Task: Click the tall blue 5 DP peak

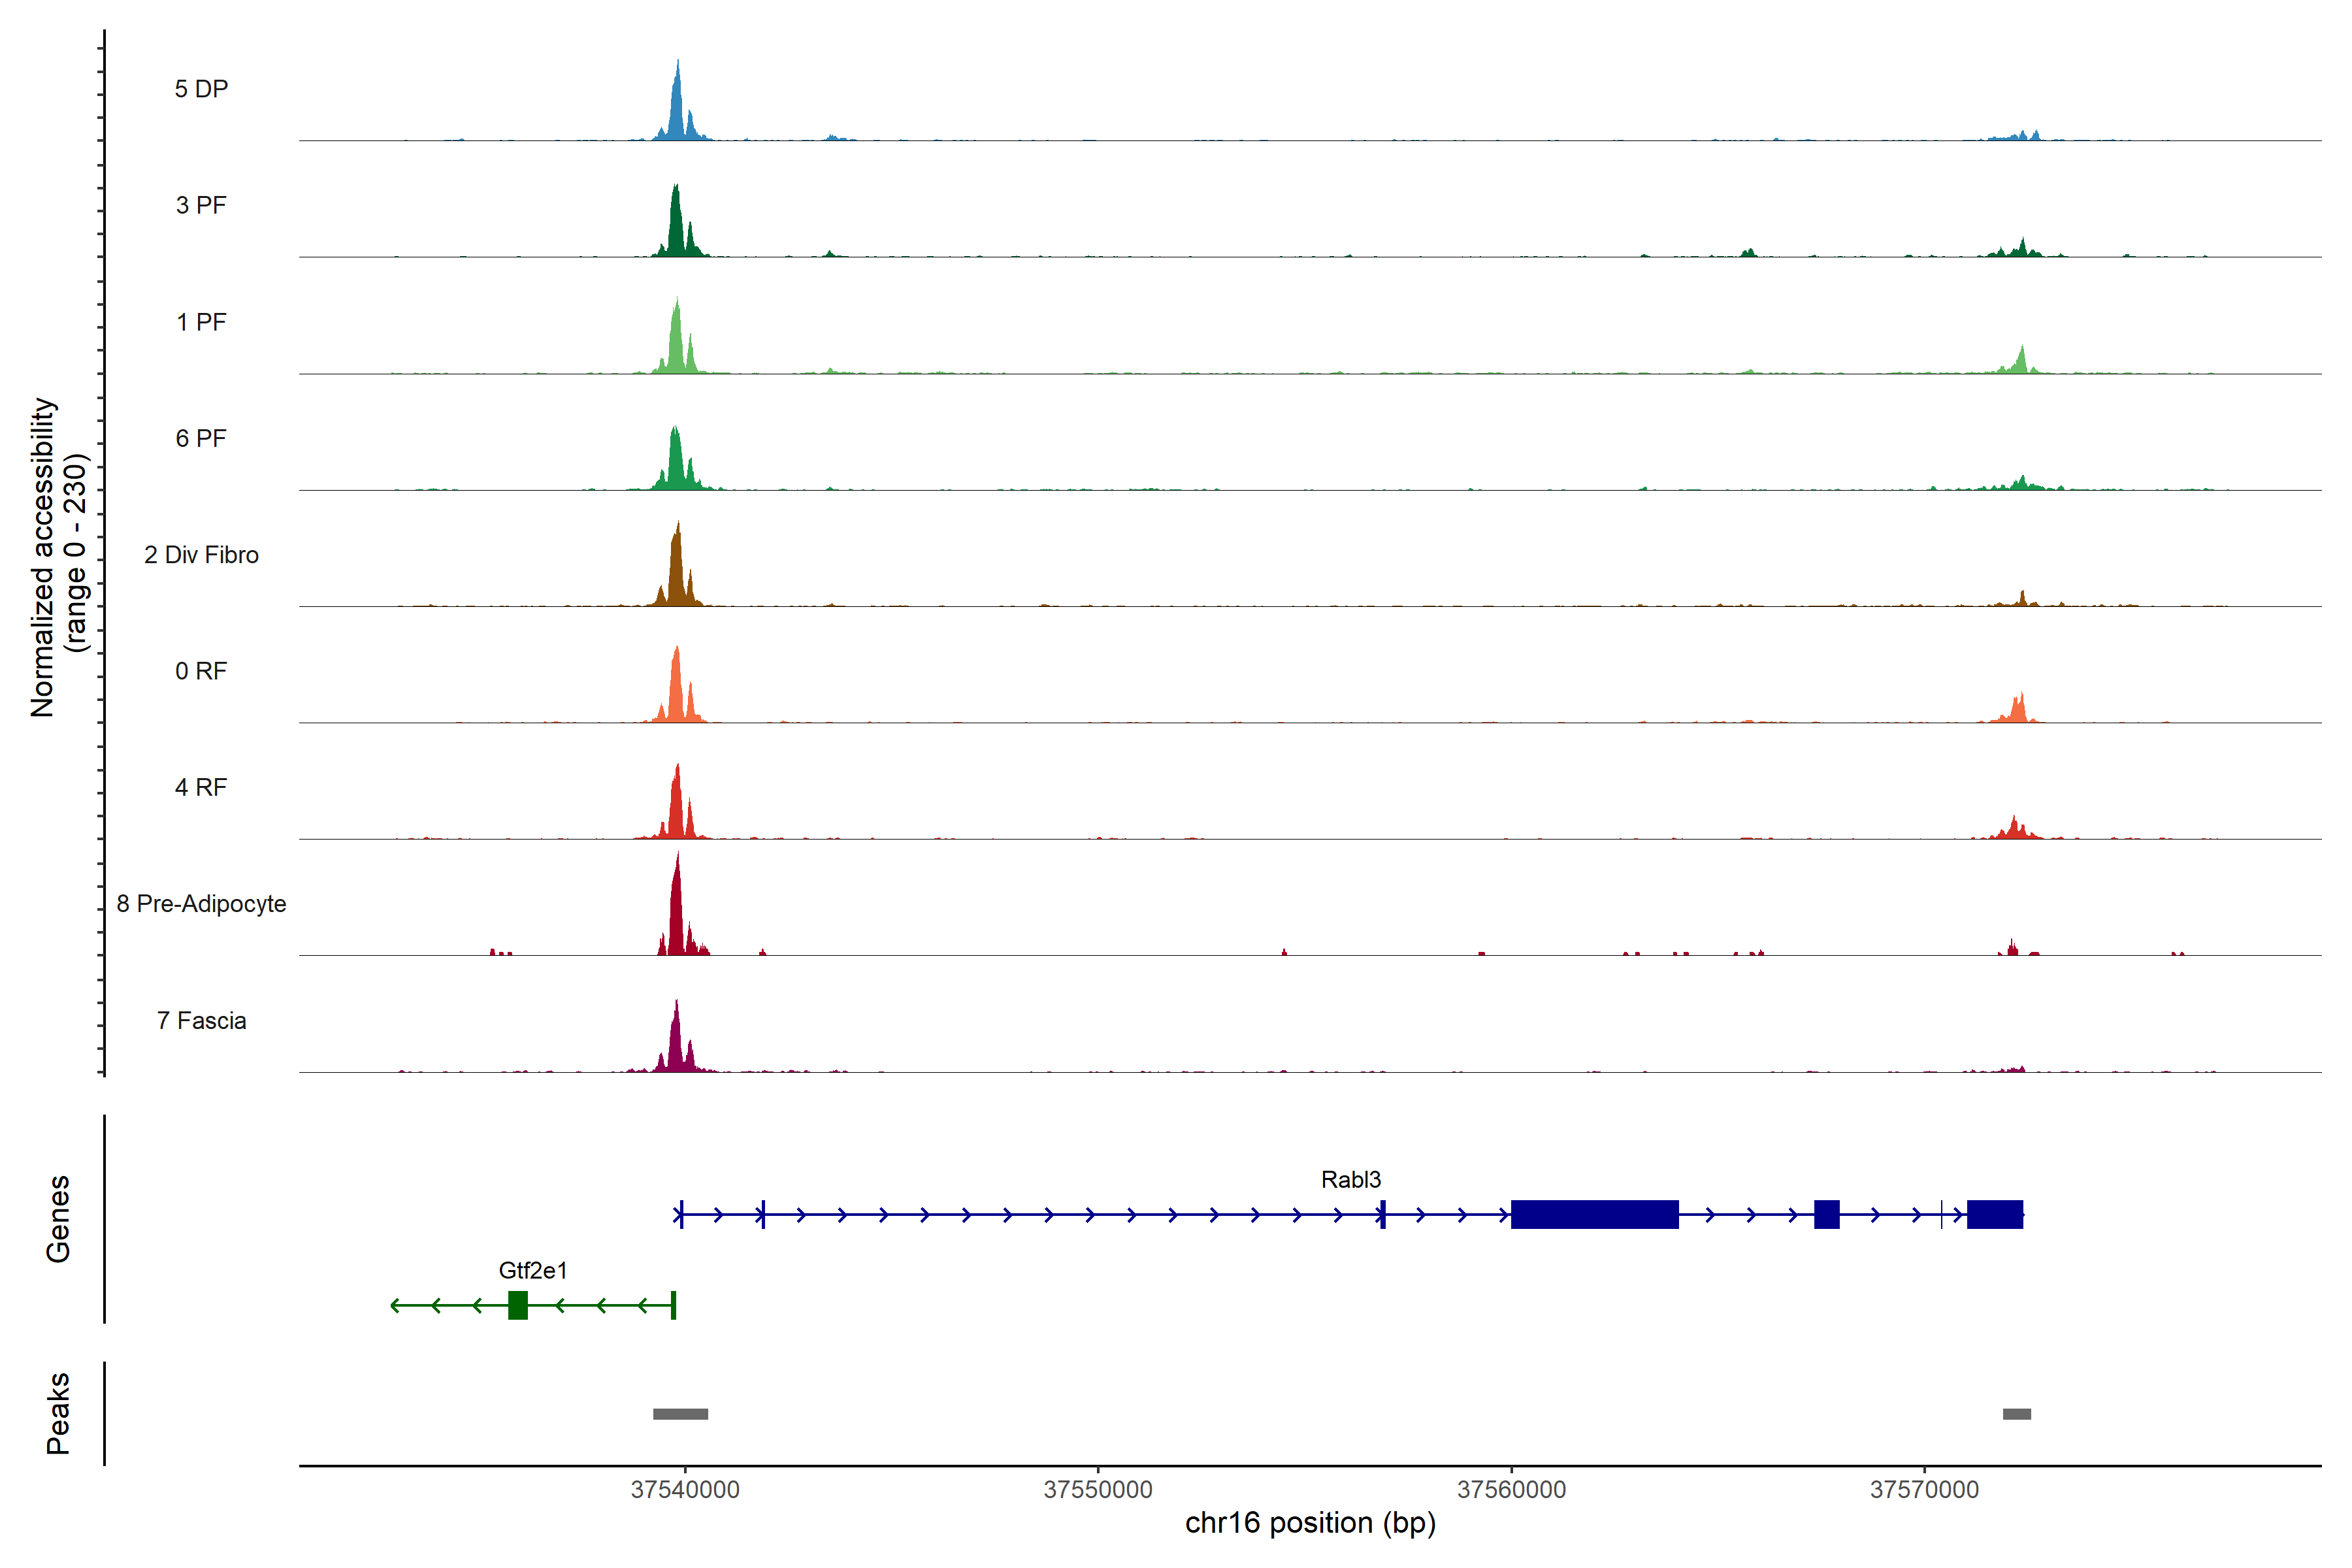Action: point(677,110)
